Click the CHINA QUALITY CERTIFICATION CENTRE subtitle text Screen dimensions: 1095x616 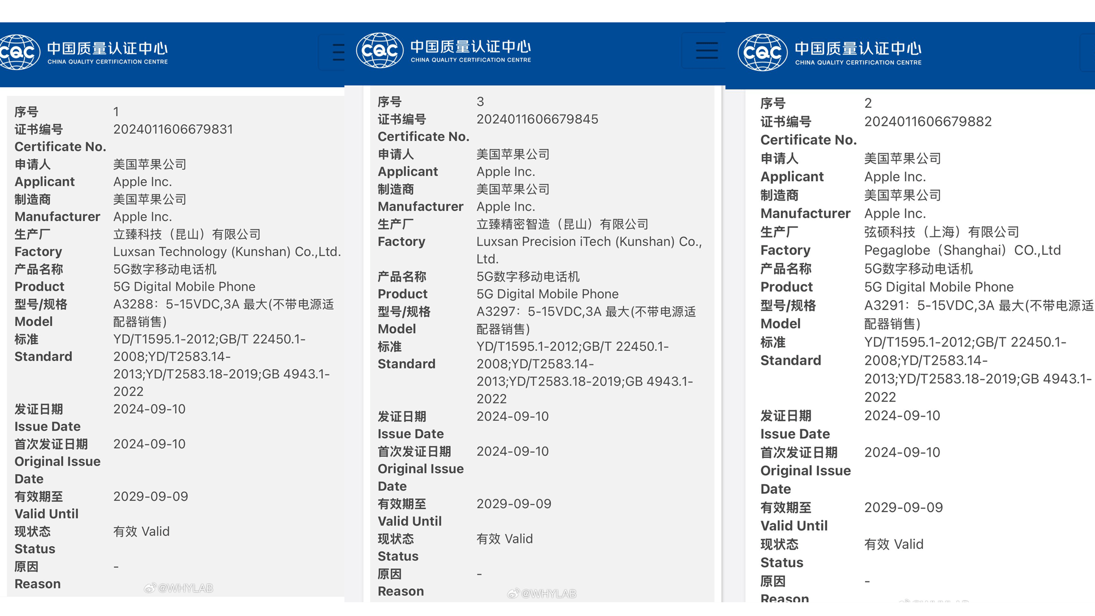coord(108,62)
